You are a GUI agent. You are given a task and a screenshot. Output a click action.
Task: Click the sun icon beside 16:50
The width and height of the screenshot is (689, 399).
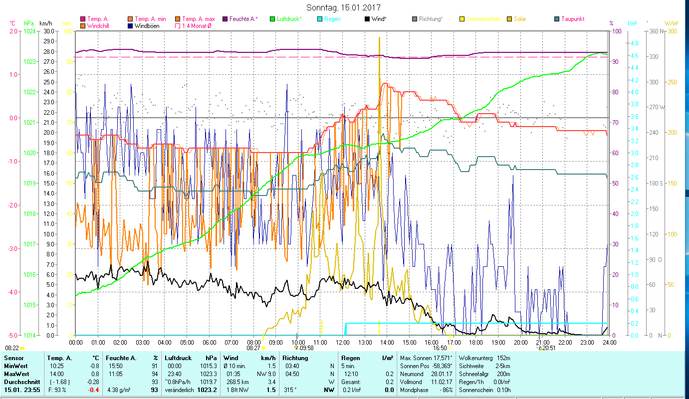point(450,348)
